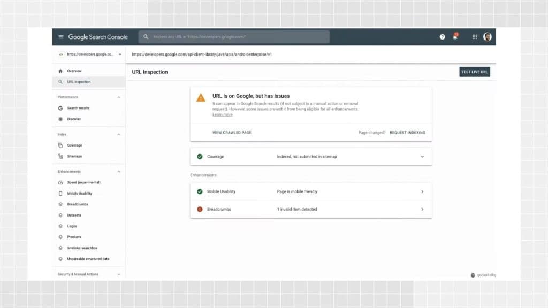Collapse the Performance section
This screenshot has width=548, height=308.
point(118,97)
